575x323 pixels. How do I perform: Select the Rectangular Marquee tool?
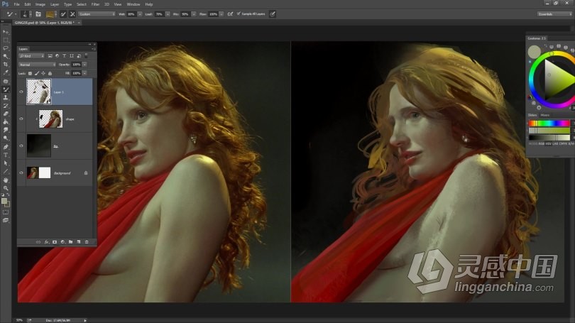[6, 40]
